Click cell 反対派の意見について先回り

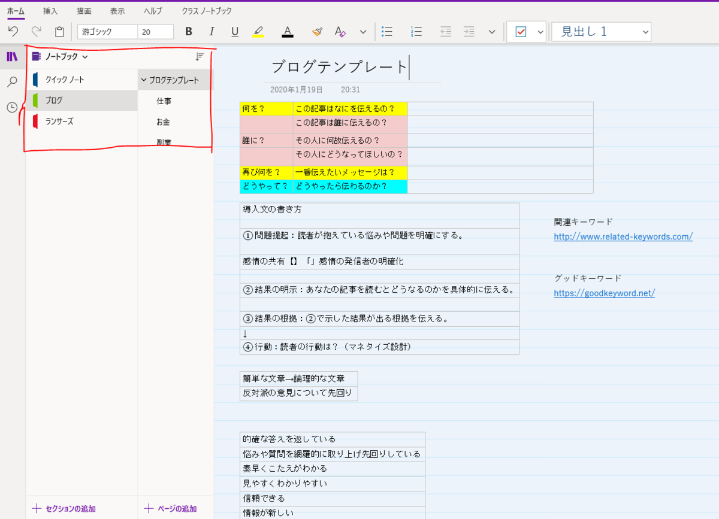click(x=298, y=393)
